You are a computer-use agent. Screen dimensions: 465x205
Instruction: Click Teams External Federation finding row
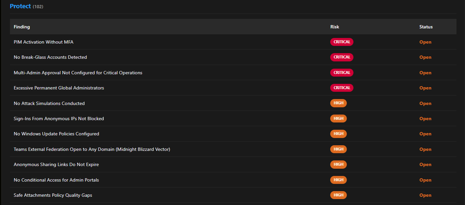92,149
